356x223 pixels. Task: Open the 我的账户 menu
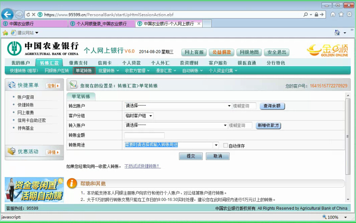click(x=20, y=63)
